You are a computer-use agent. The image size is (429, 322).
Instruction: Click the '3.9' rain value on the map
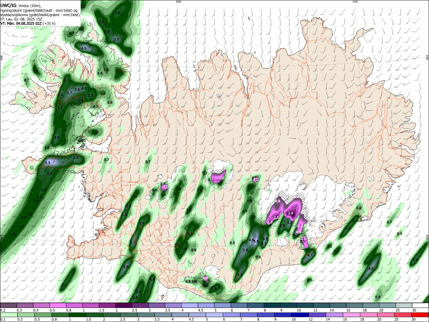tap(265, 239)
